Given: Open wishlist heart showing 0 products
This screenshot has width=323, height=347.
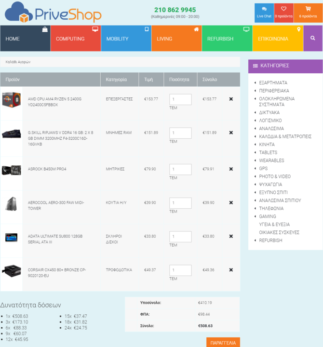Looking at the screenshot, I should (284, 13).
